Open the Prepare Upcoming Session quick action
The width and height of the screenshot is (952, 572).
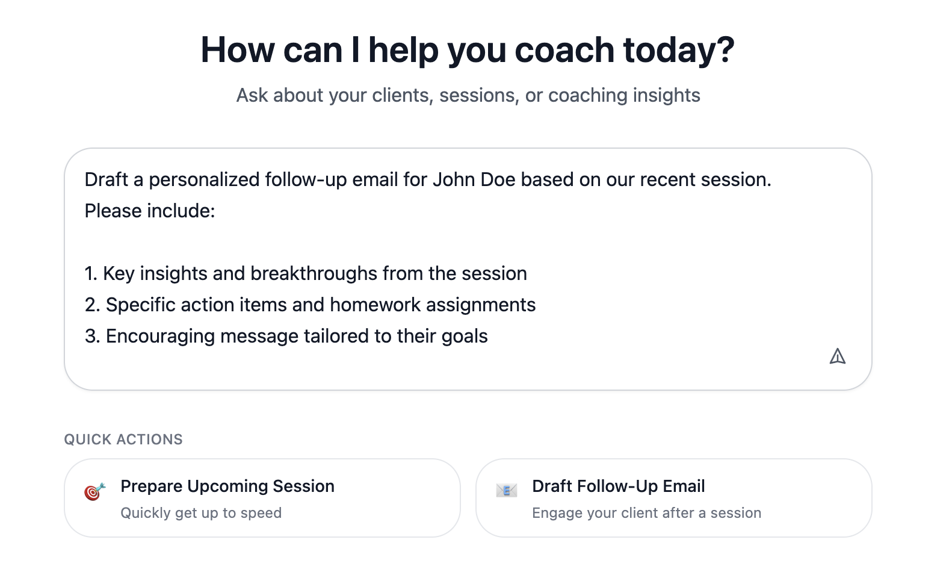pos(261,498)
